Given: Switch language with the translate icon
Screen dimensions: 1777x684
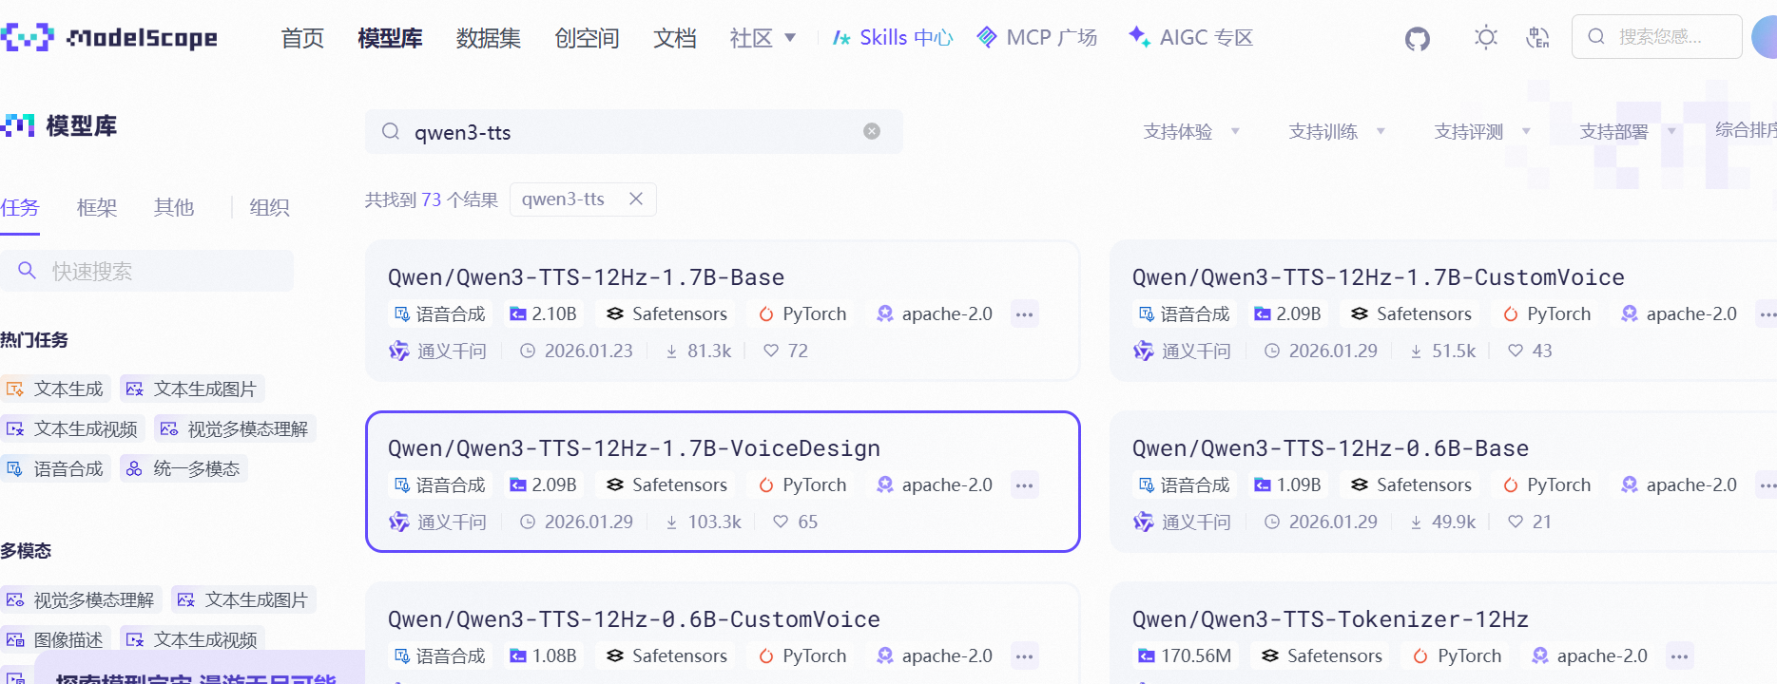Looking at the screenshot, I should 1537,38.
